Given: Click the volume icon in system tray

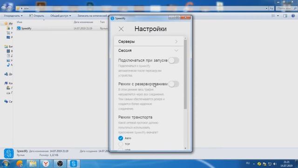Looking at the screenshot, I should coord(275,164).
